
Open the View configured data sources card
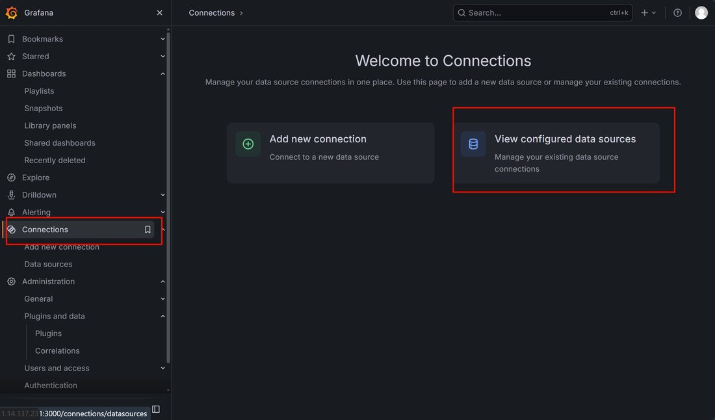pos(556,153)
